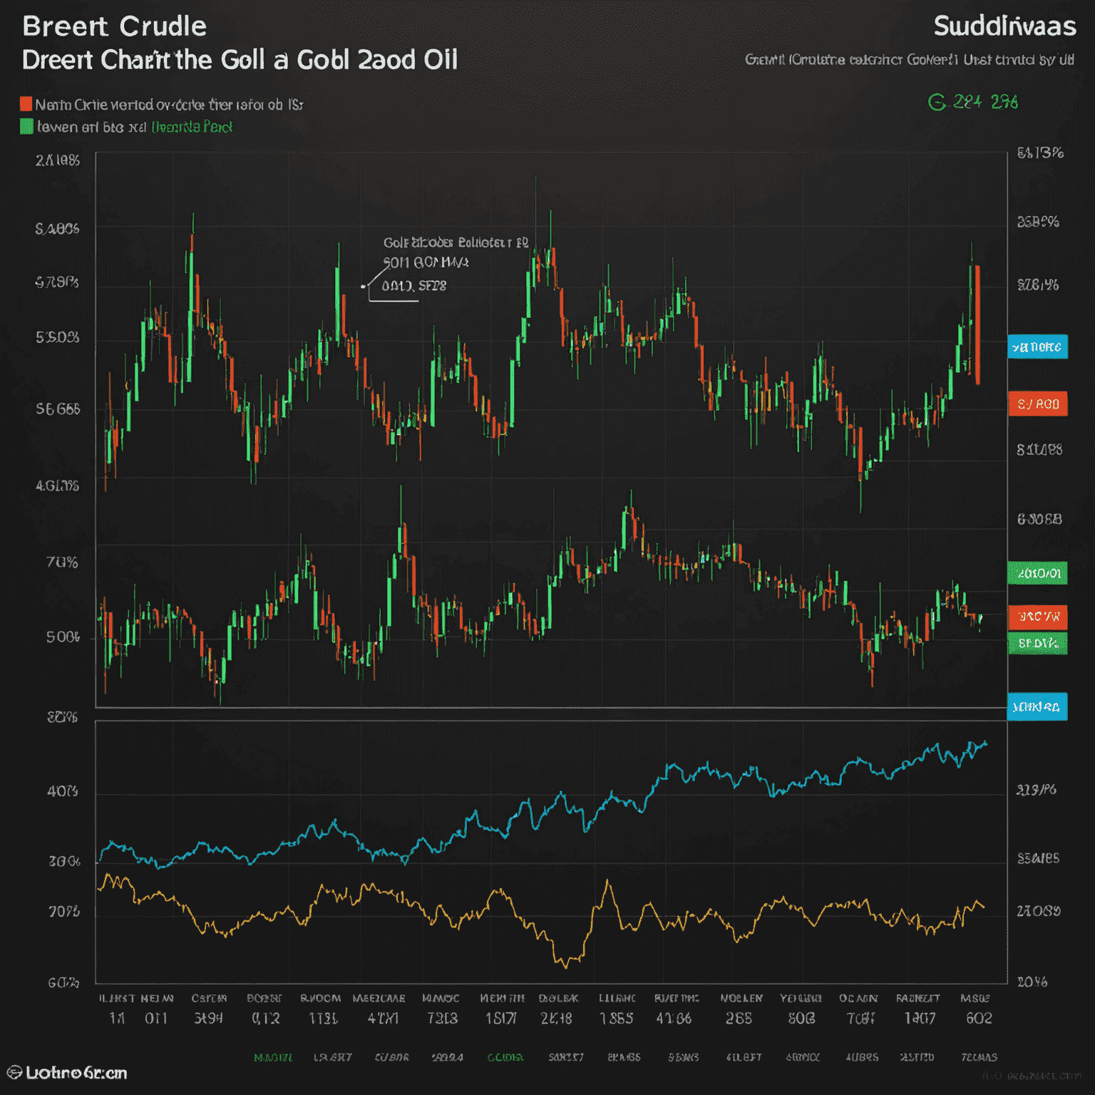Select the 'Breert Crudle' chart title
The width and height of the screenshot is (1095, 1095).
point(114,26)
